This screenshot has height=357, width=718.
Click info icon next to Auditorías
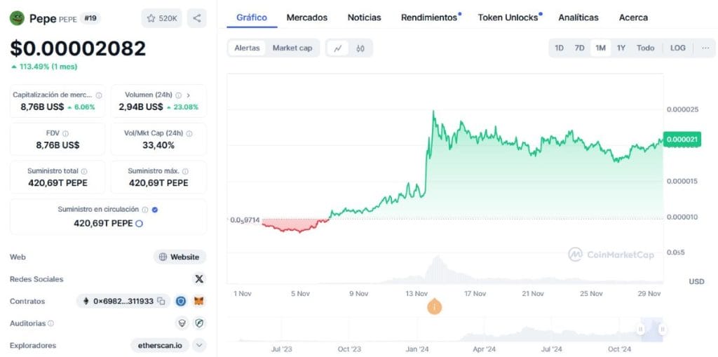coord(50,323)
